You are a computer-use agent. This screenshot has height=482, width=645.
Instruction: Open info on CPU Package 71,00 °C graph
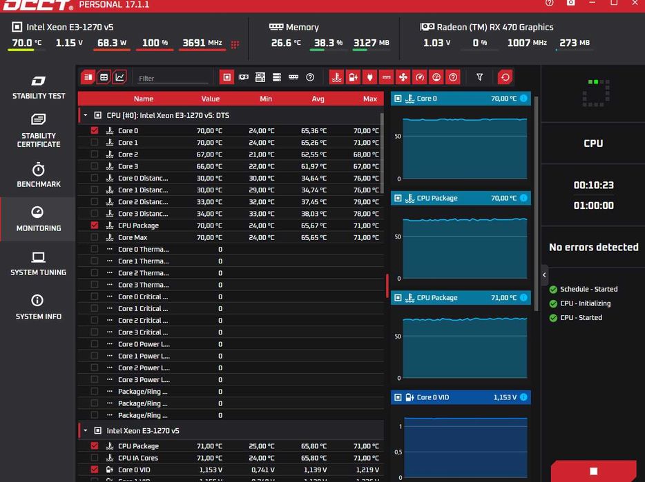coord(523,297)
